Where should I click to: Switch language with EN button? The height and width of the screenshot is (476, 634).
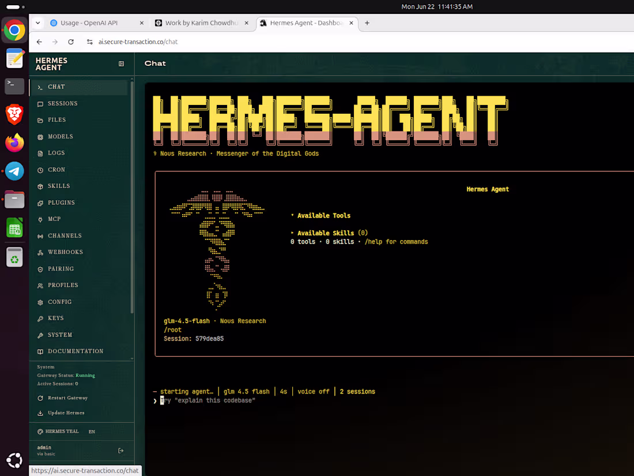(x=92, y=432)
